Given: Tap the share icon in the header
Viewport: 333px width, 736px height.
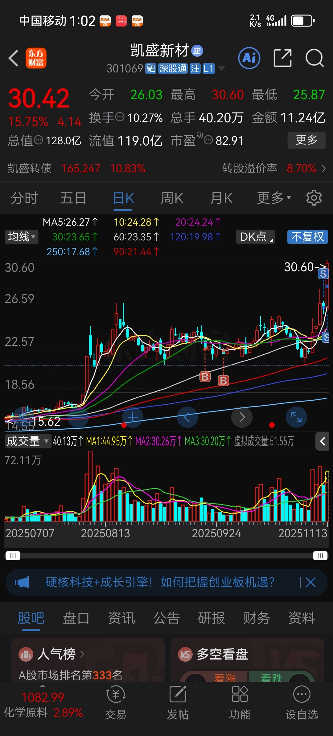Looking at the screenshot, I should click(x=282, y=58).
